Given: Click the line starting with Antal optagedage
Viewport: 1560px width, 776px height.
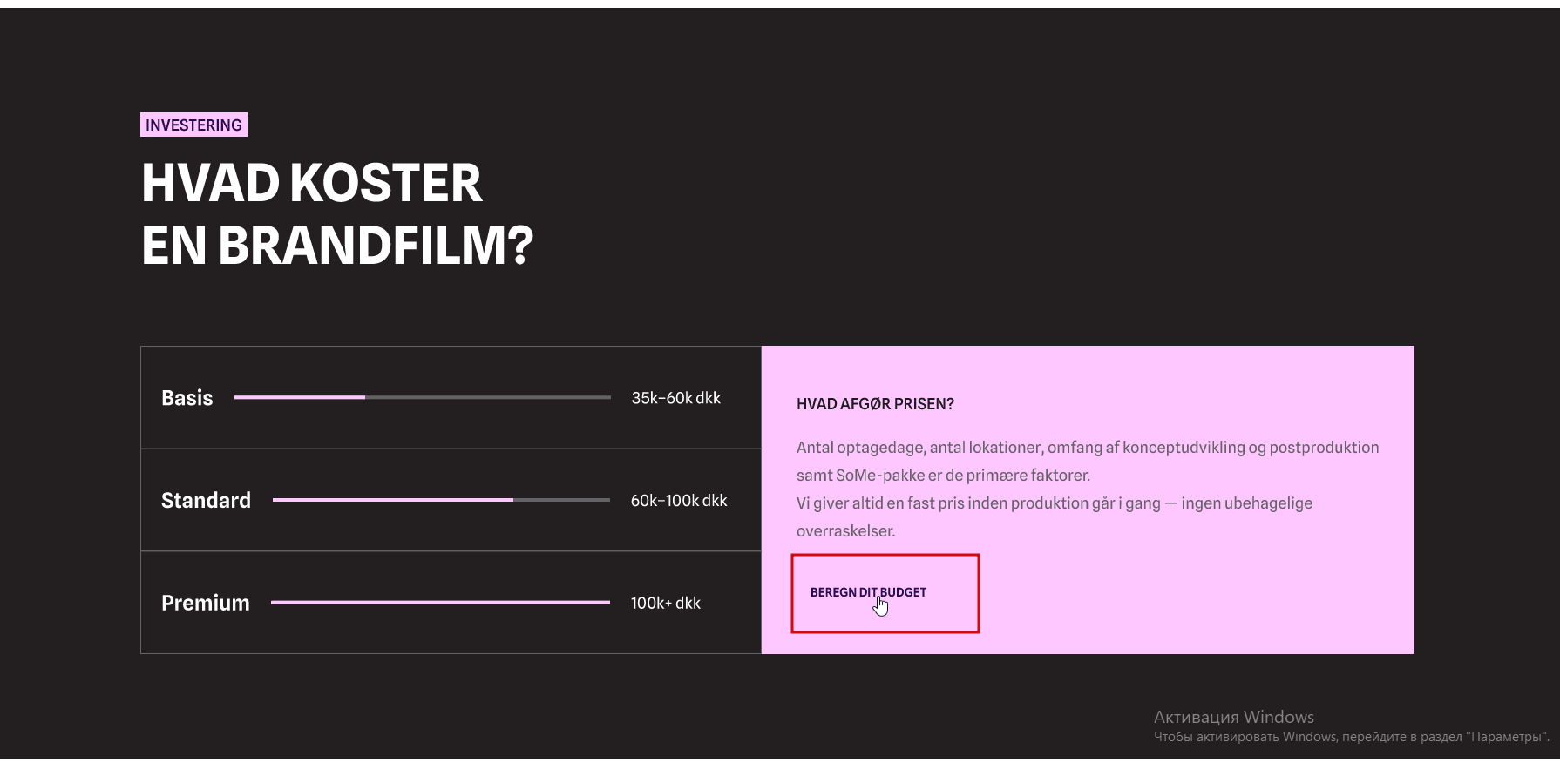Looking at the screenshot, I should tap(1087, 448).
